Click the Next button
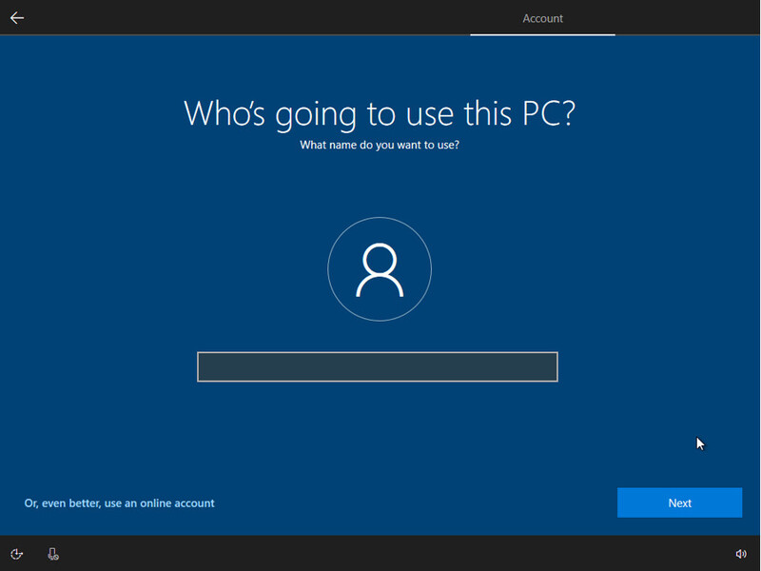The width and height of the screenshot is (761, 571). (679, 502)
